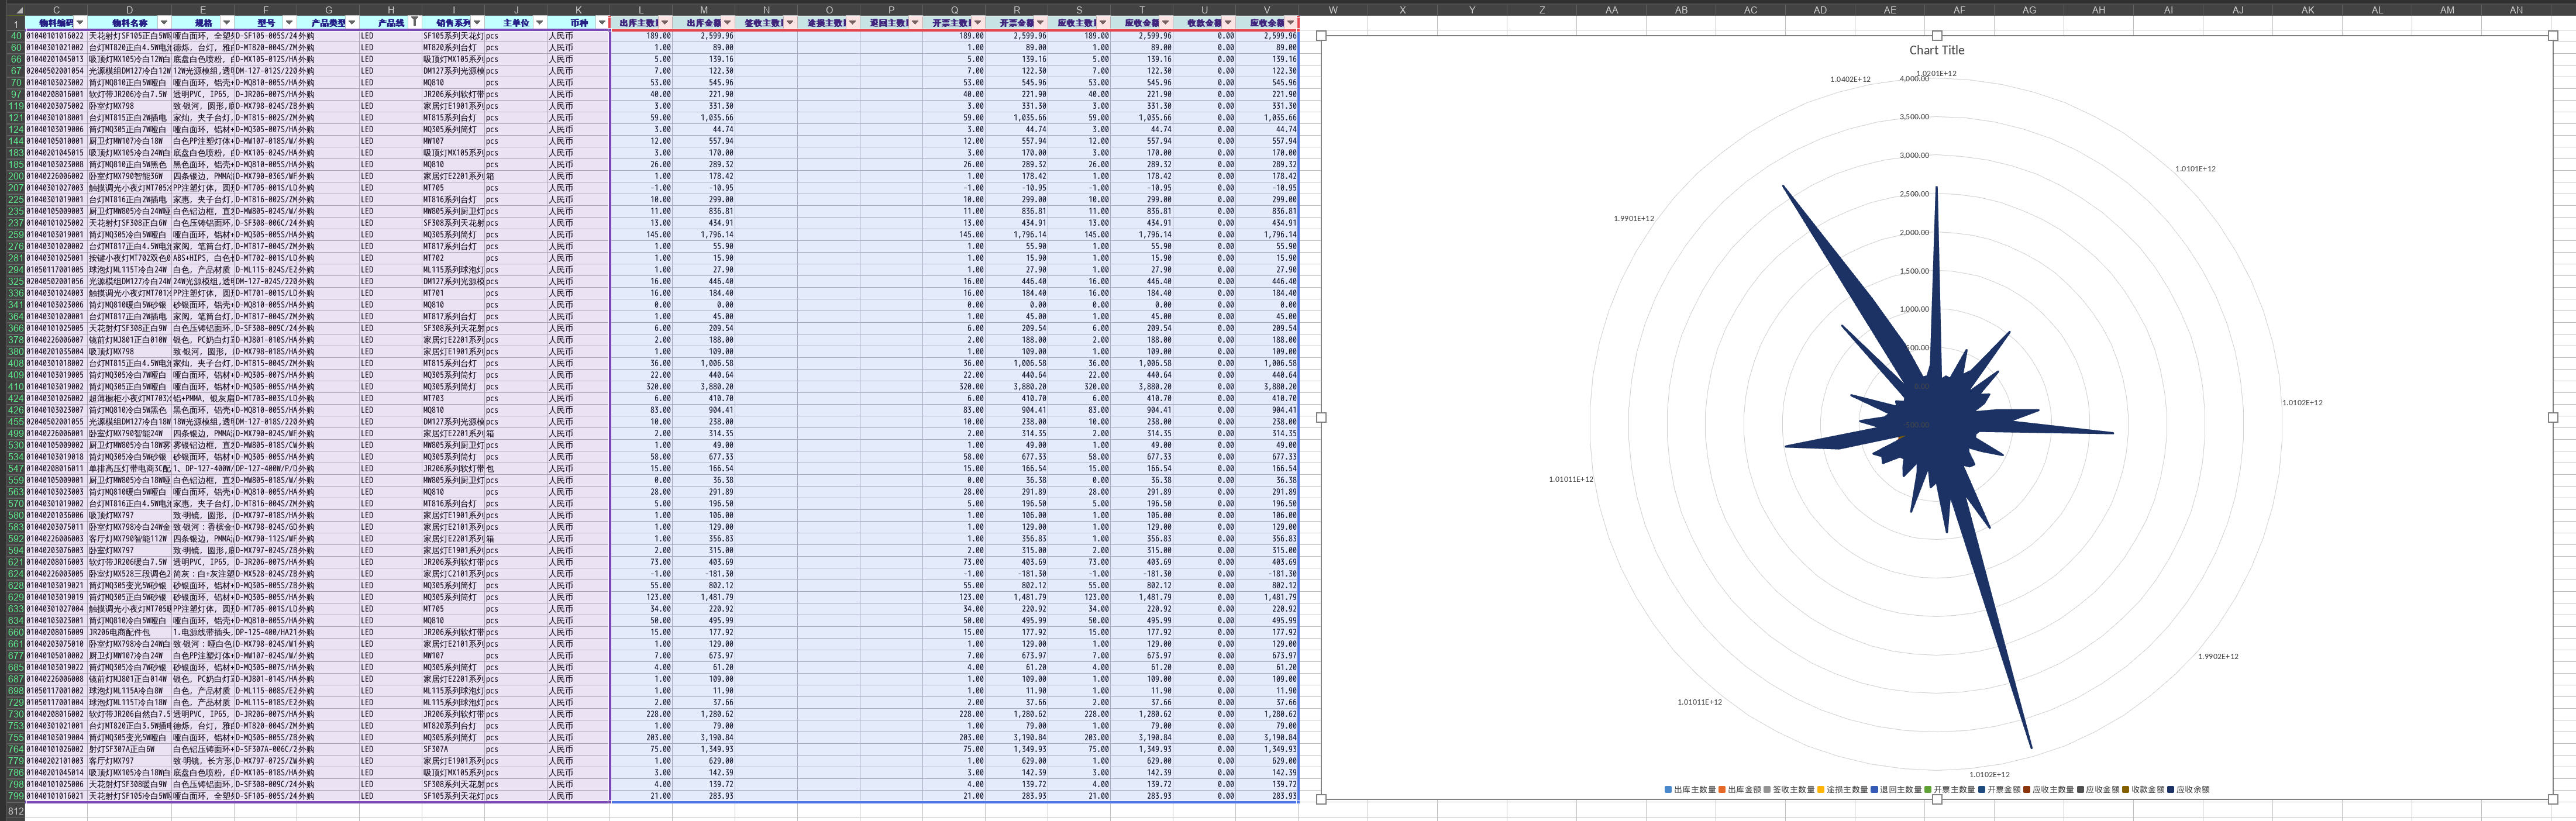Viewport: 2576px width, 821px height.
Task: Open the filter dropdown for 应收主数量 column
Action: (x=1103, y=22)
